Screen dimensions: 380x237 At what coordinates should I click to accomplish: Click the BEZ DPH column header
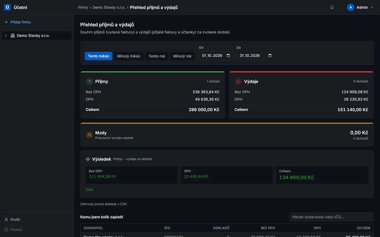268,228
